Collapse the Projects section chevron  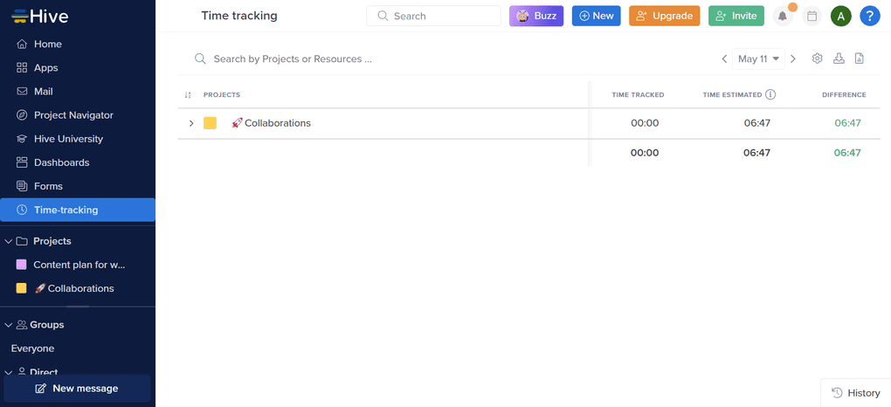tap(8, 241)
